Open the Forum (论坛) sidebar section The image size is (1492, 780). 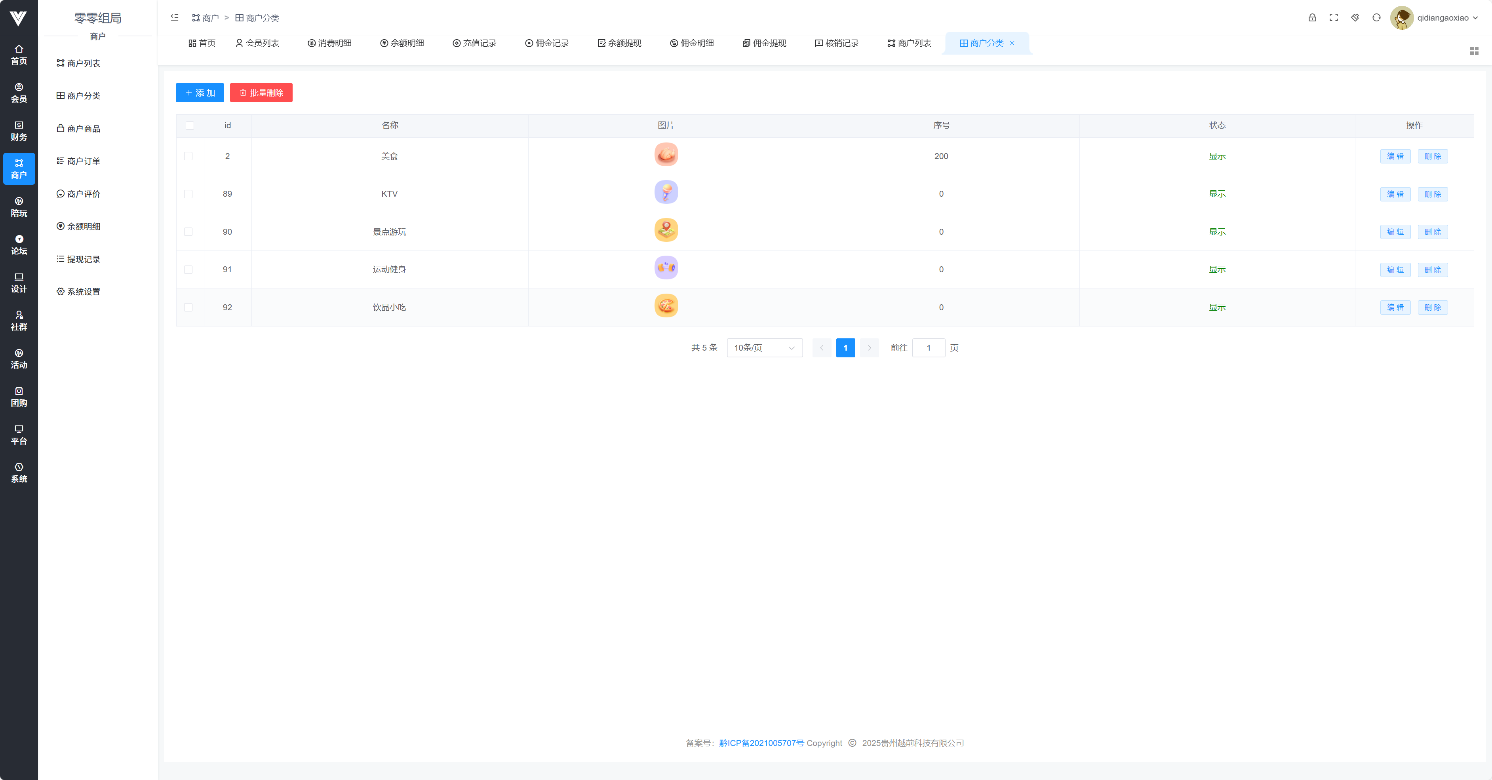click(x=19, y=245)
